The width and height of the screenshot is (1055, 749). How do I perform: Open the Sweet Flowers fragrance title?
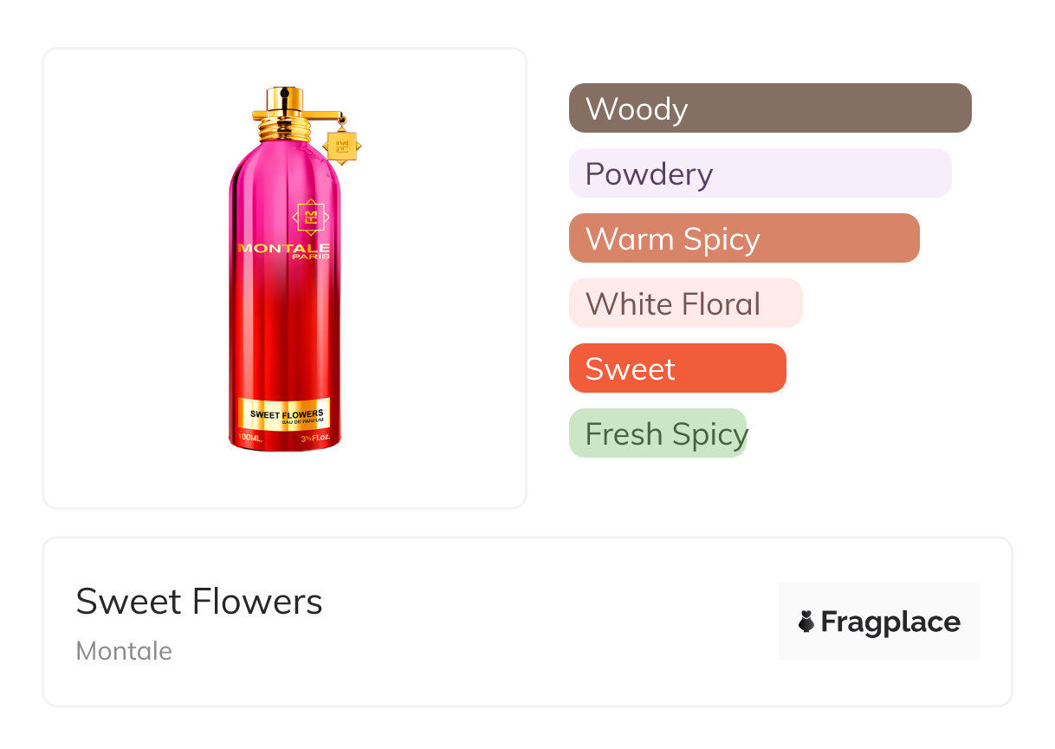point(199,602)
